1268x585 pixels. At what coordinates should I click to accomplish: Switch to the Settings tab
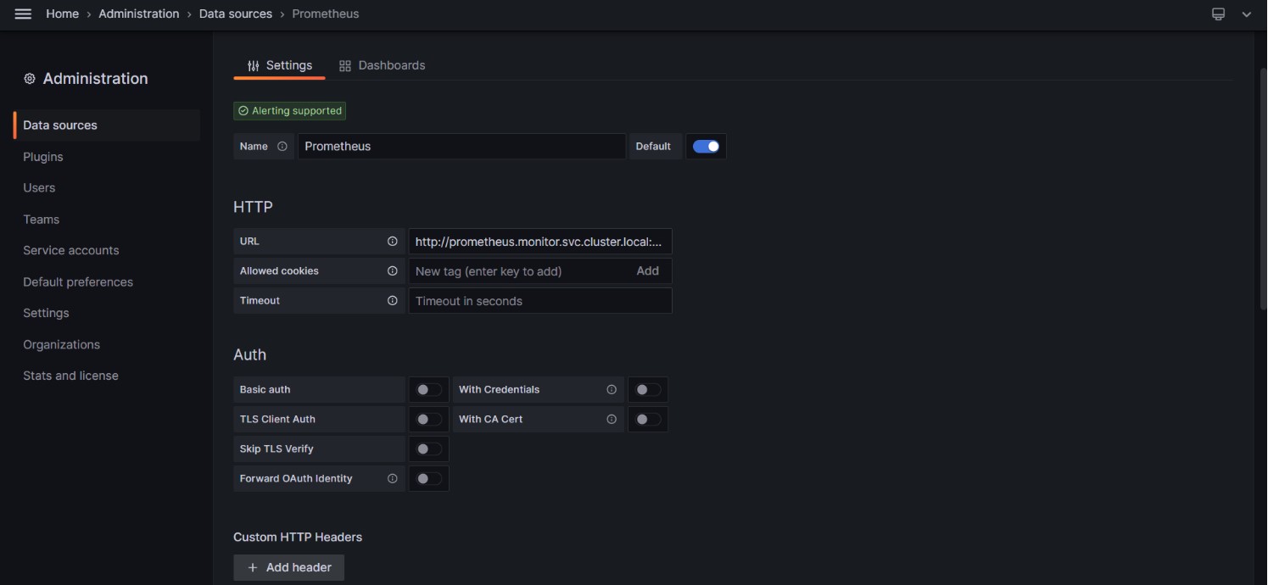click(x=279, y=65)
